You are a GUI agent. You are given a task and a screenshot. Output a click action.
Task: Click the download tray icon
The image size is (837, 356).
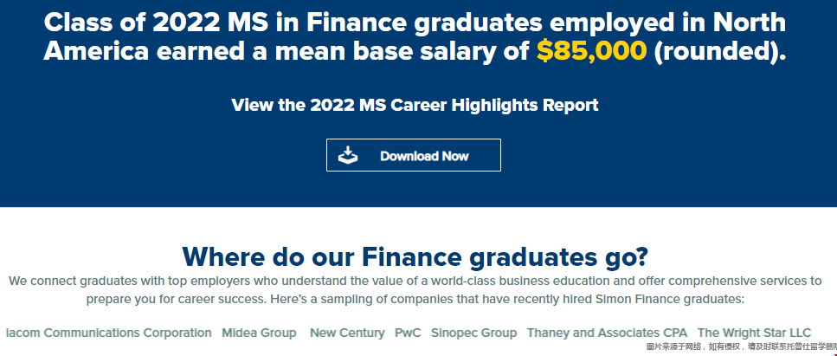[x=347, y=156]
